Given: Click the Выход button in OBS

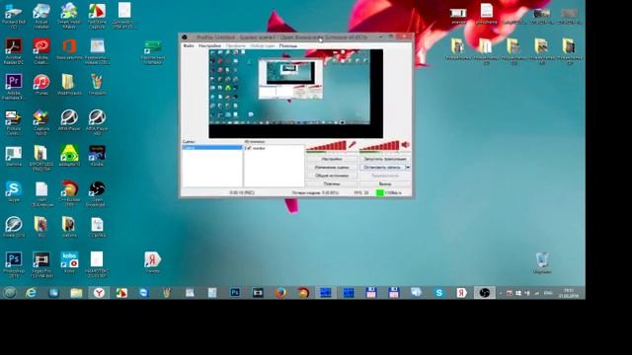Looking at the screenshot, I should click(385, 183).
